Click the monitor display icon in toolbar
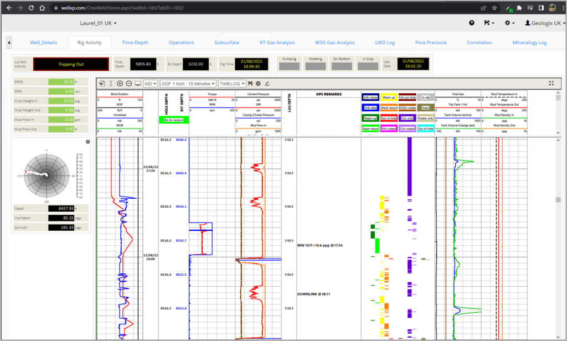This screenshot has height=341, width=567. coord(138,84)
